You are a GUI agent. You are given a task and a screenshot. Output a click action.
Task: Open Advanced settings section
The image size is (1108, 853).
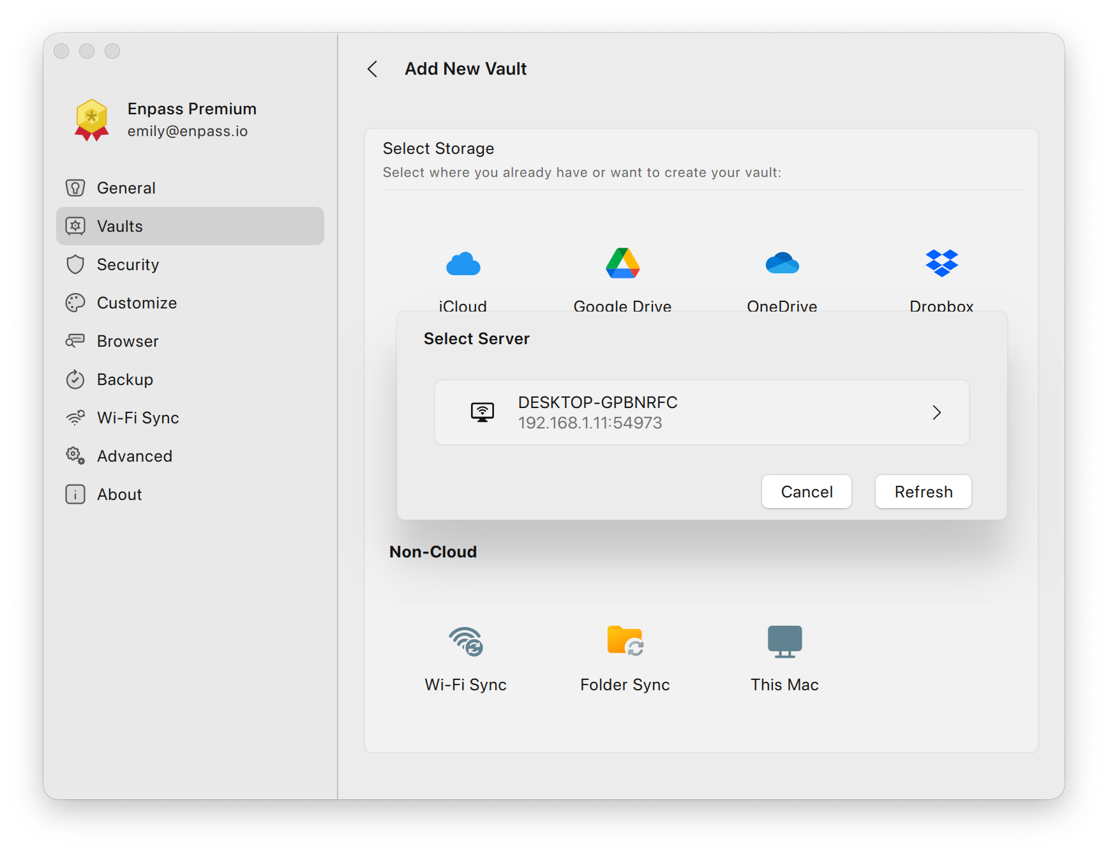[x=190, y=456]
